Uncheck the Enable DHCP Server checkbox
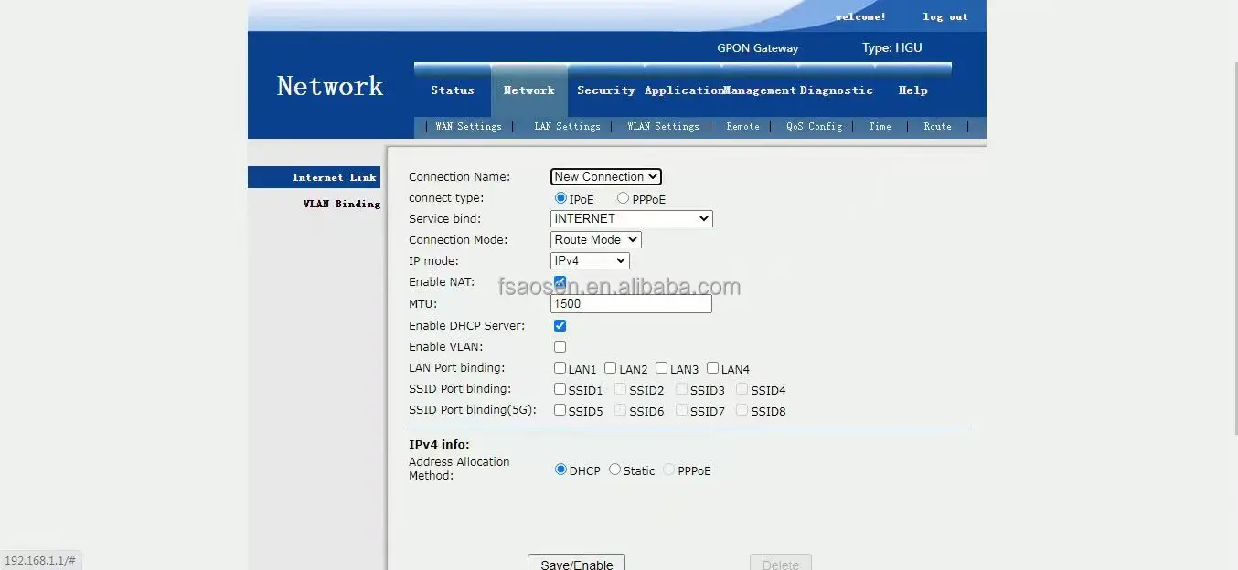1238x570 pixels. click(x=560, y=326)
